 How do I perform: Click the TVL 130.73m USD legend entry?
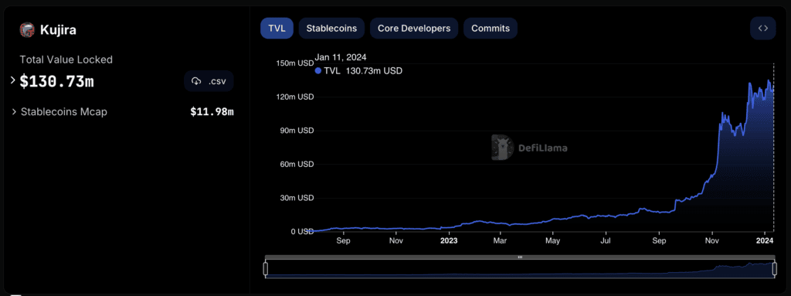coord(358,71)
